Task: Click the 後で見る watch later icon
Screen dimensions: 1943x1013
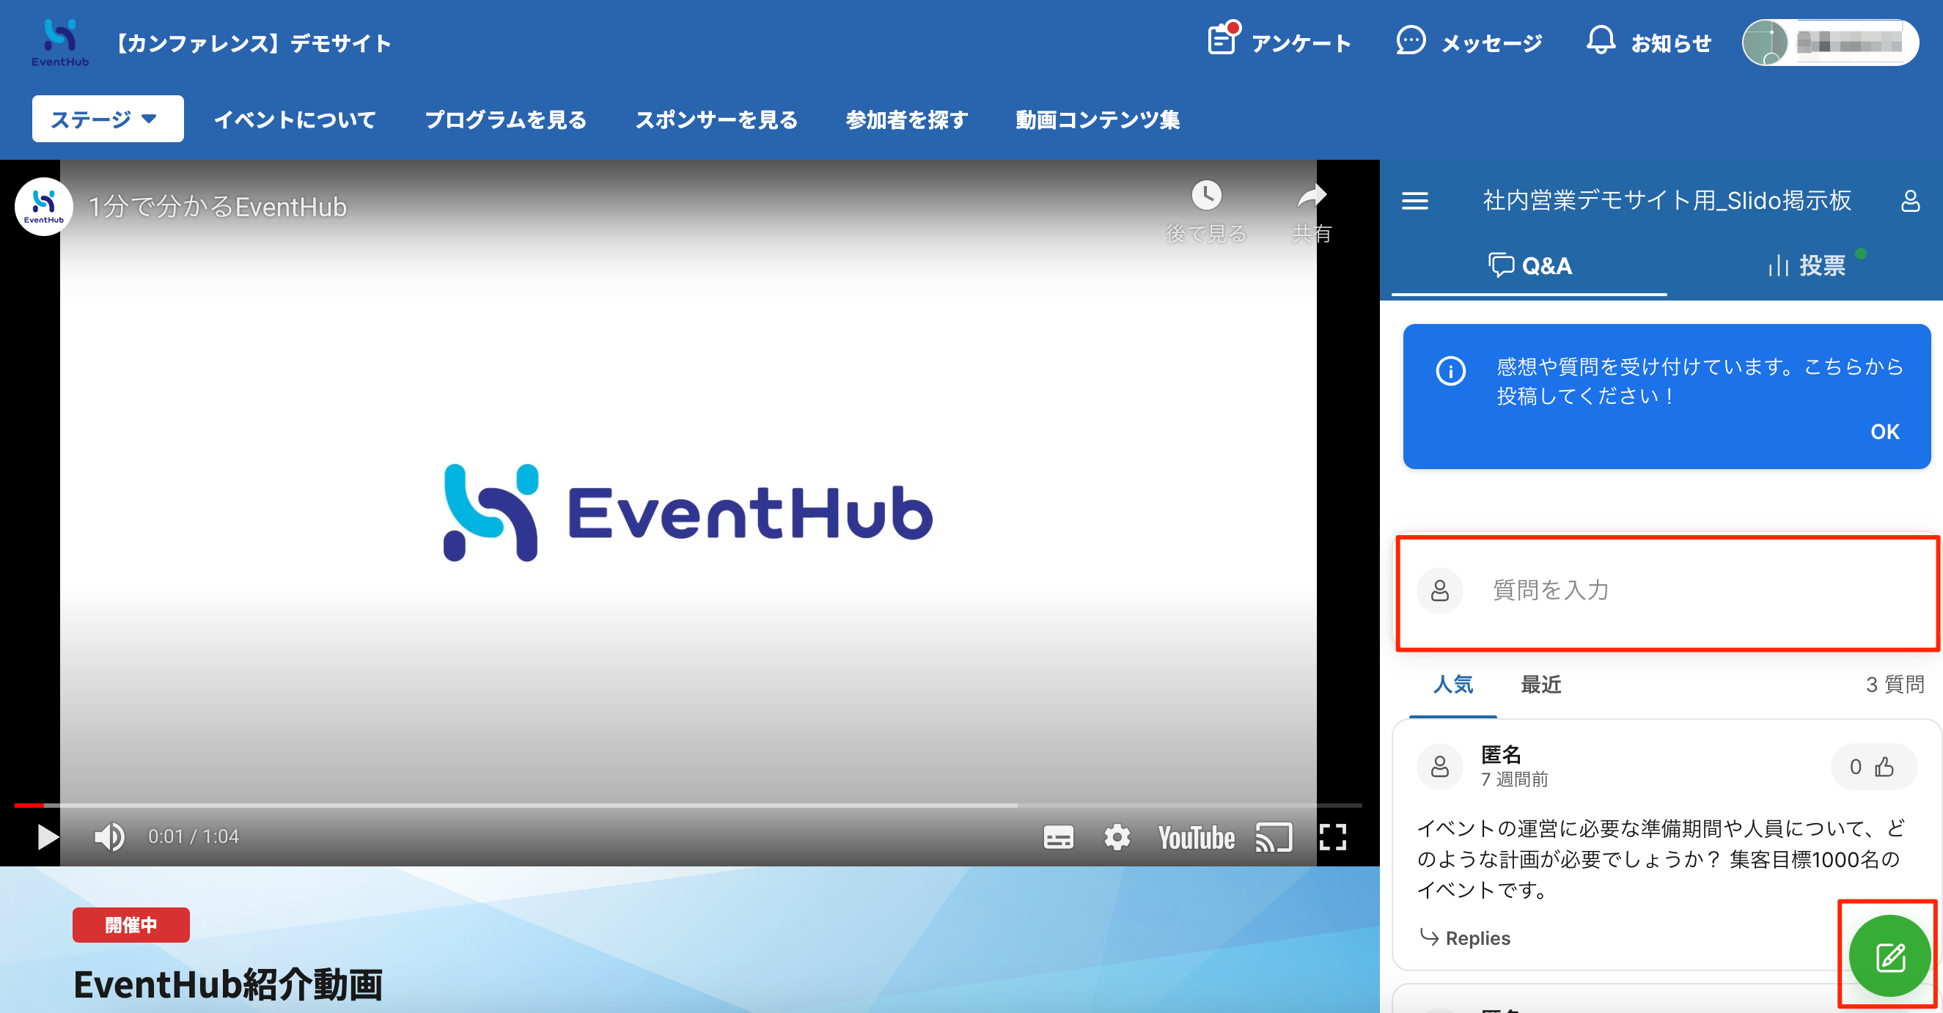Action: 1206,194
